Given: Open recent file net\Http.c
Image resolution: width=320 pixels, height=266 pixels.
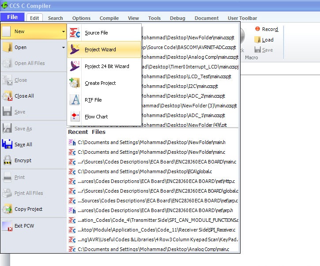Looking at the screenshot, I should [x=153, y=181].
